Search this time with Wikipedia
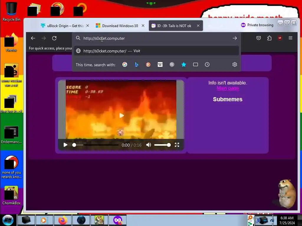The height and width of the screenshot is (226, 302). pos(160,64)
